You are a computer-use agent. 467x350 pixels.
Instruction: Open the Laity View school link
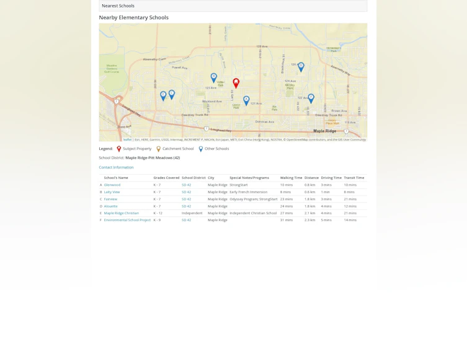point(112,192)
